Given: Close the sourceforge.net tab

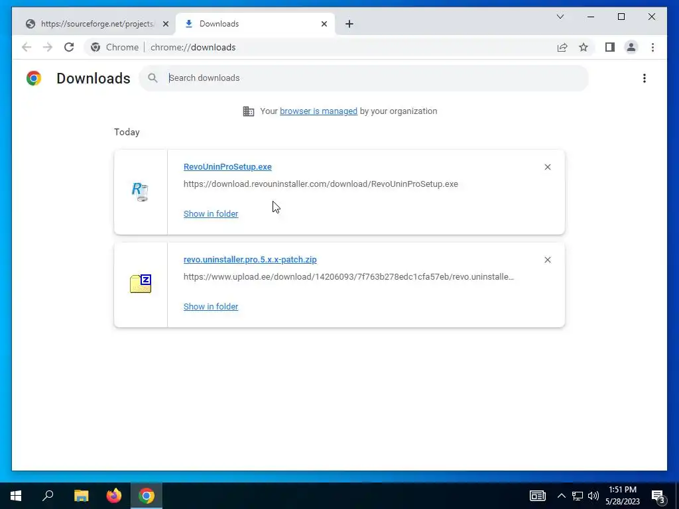Looking at the screenshot, I should pos(165,25).
